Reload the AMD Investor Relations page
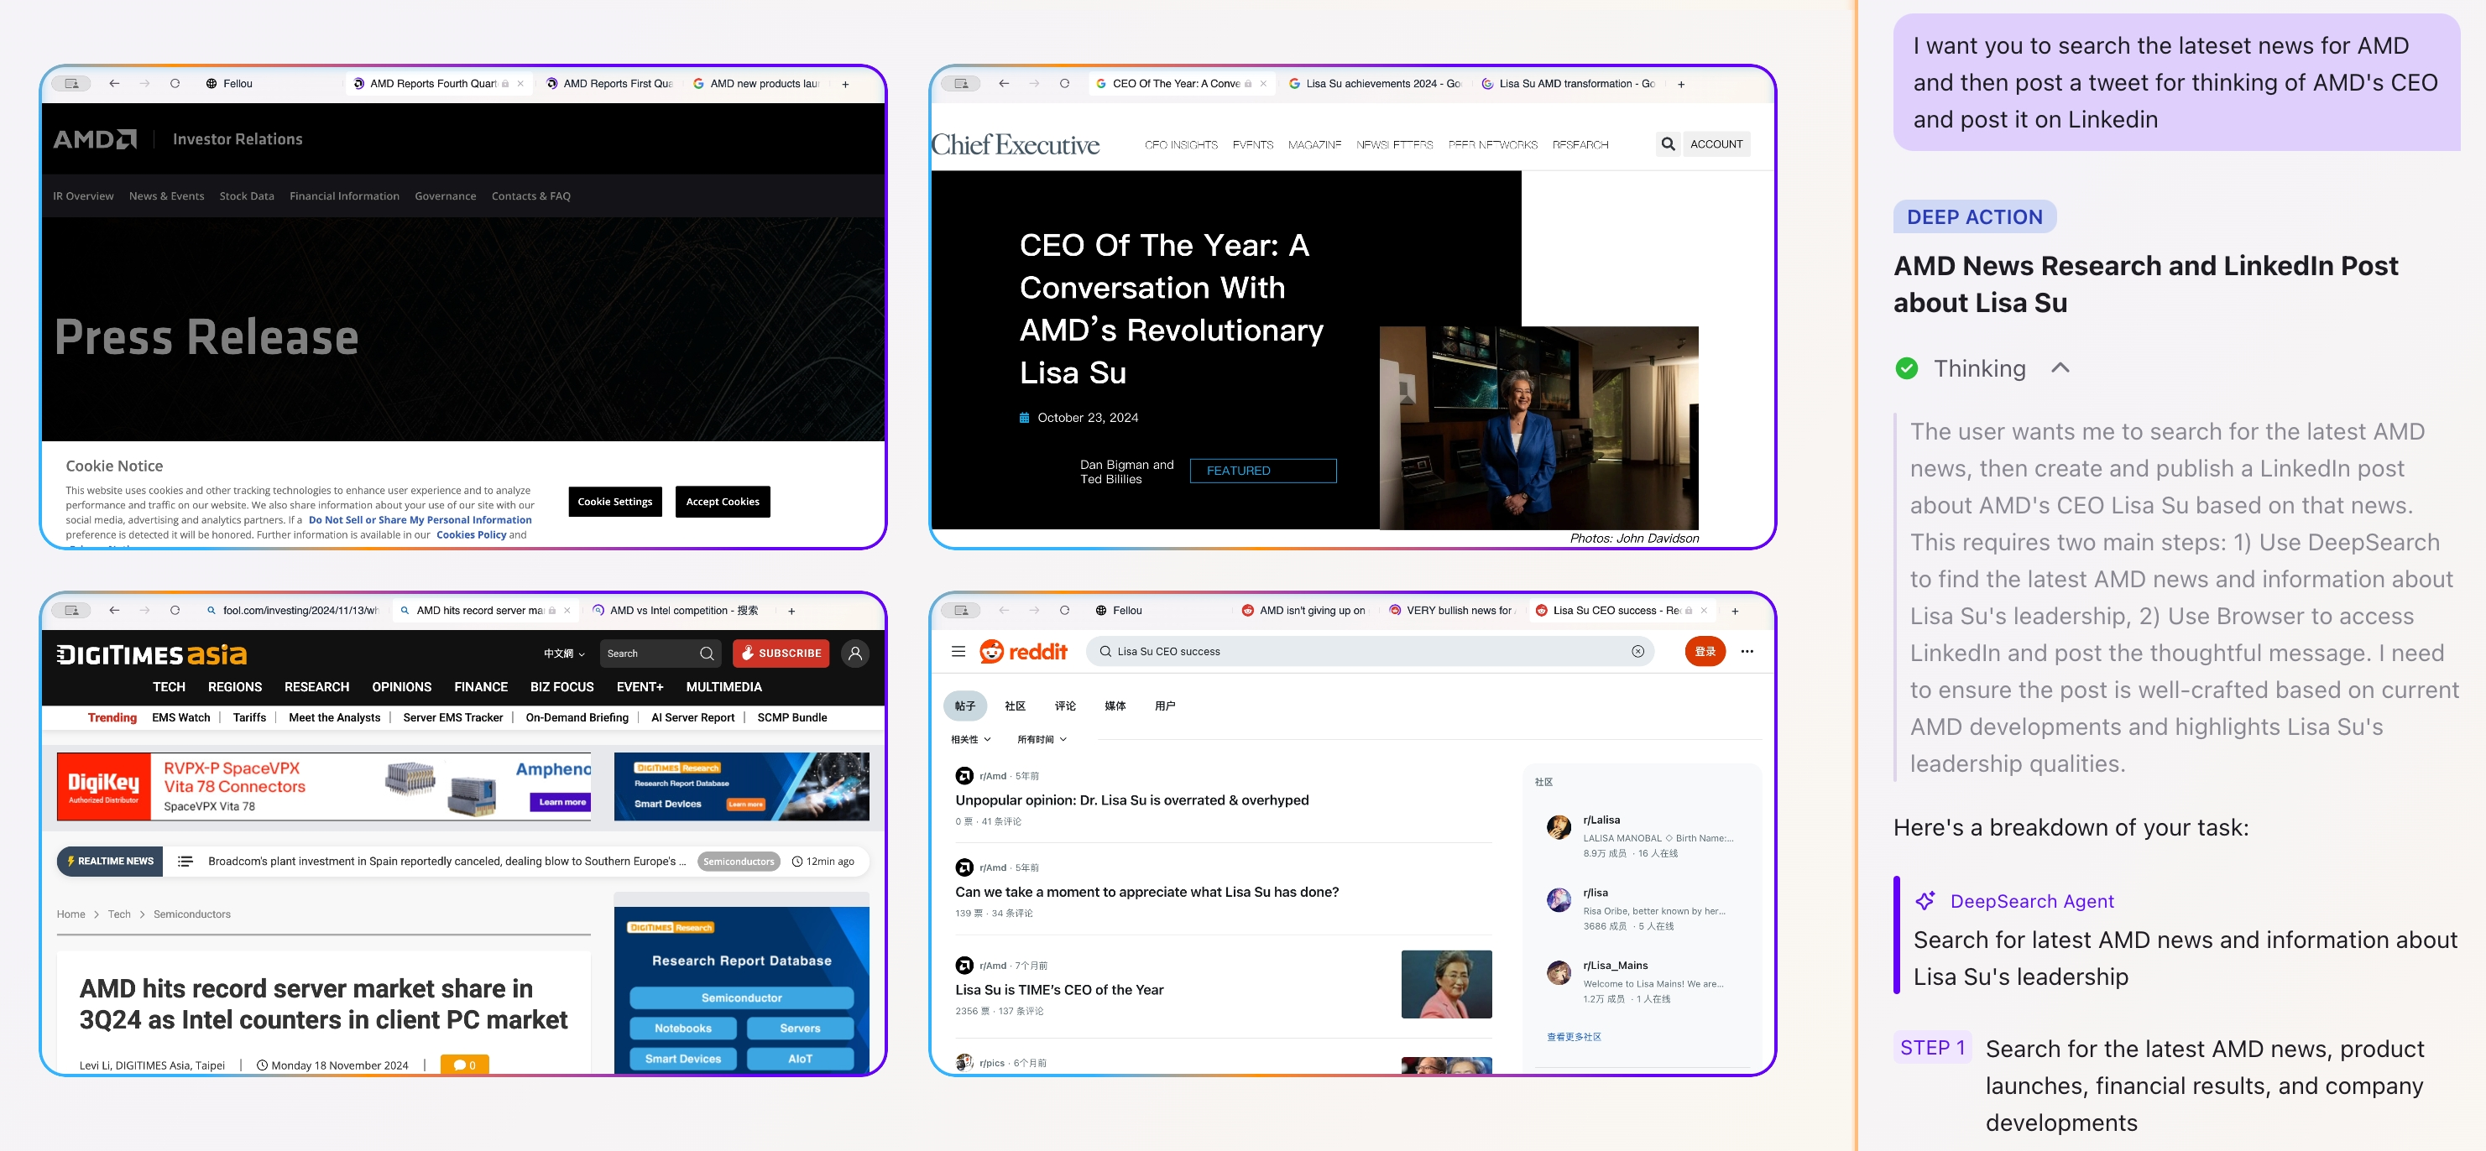The height and width of the screenshot is (1151, 2486). [175, 84]
